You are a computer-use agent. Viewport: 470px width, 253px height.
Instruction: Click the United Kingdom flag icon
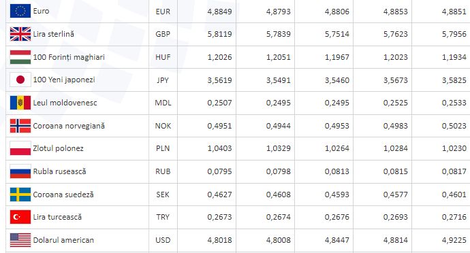[20, 34]
